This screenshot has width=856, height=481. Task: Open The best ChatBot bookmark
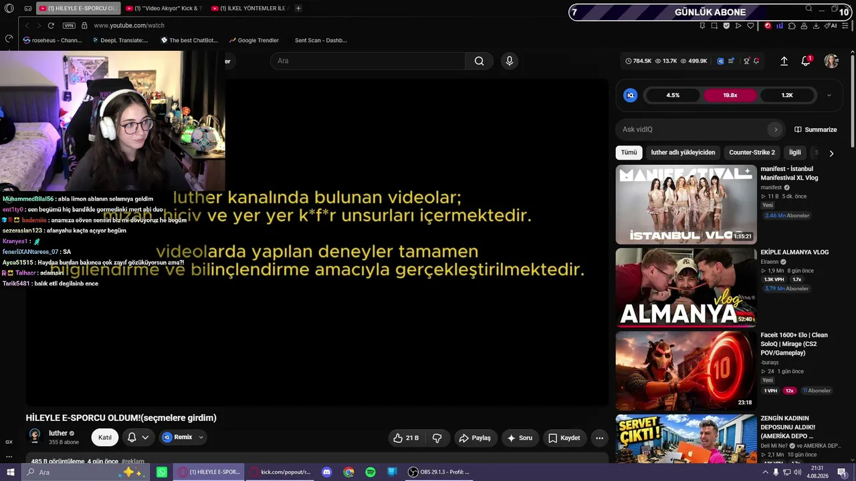tap(189, 40)
